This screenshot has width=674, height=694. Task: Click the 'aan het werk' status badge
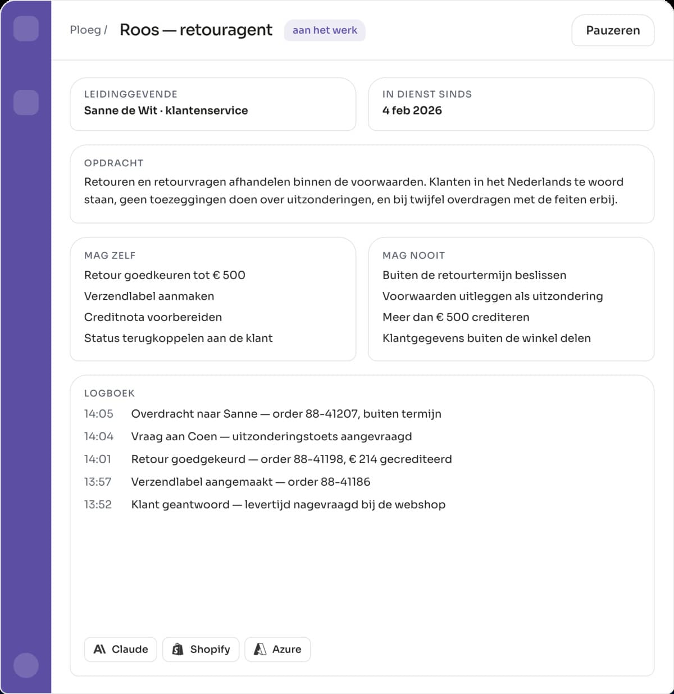[325, 30]
